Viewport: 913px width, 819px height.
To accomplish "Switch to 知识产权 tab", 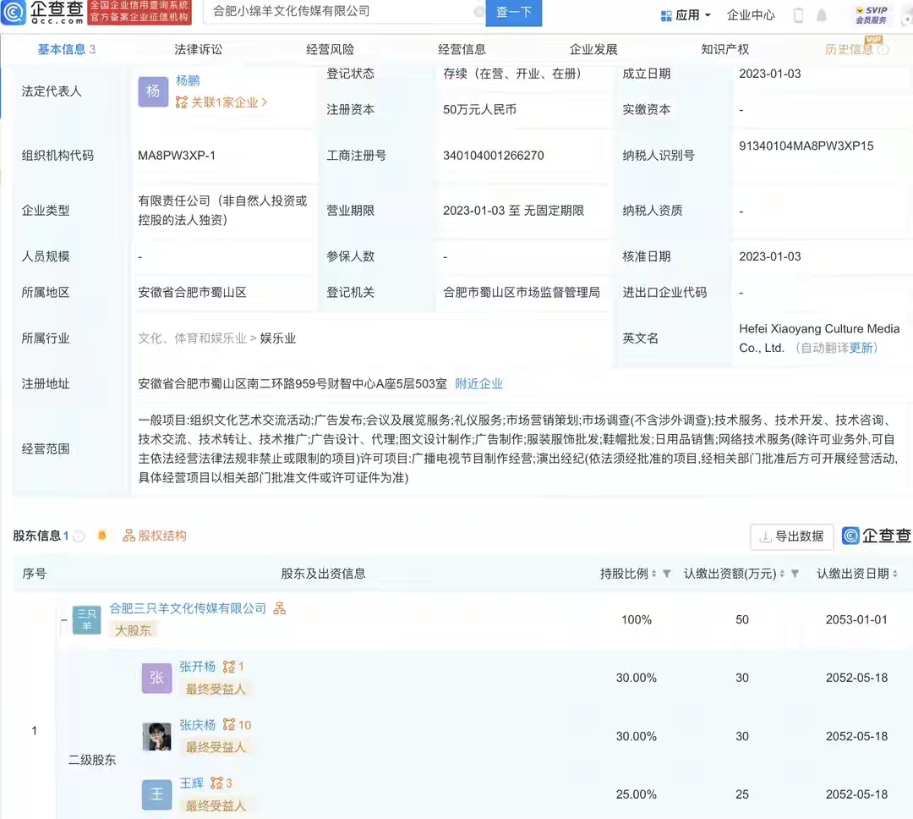I will pos(724,49).
